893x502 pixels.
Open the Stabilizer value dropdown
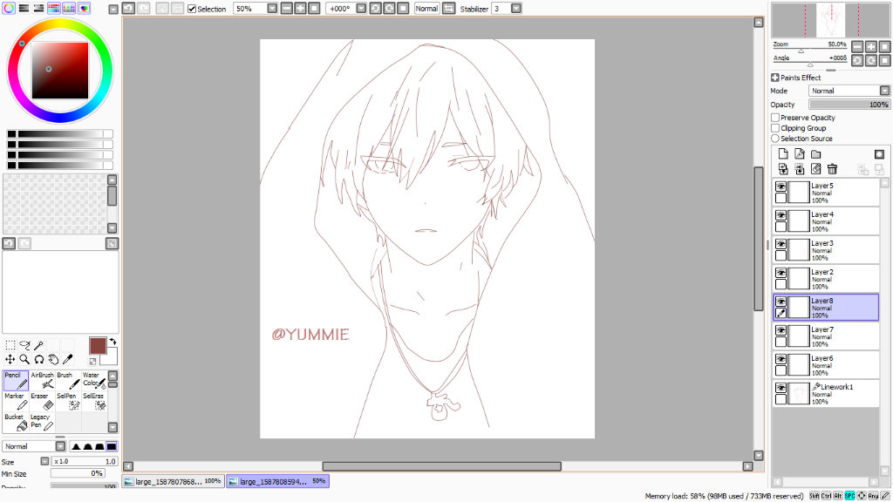pos(516,9)
